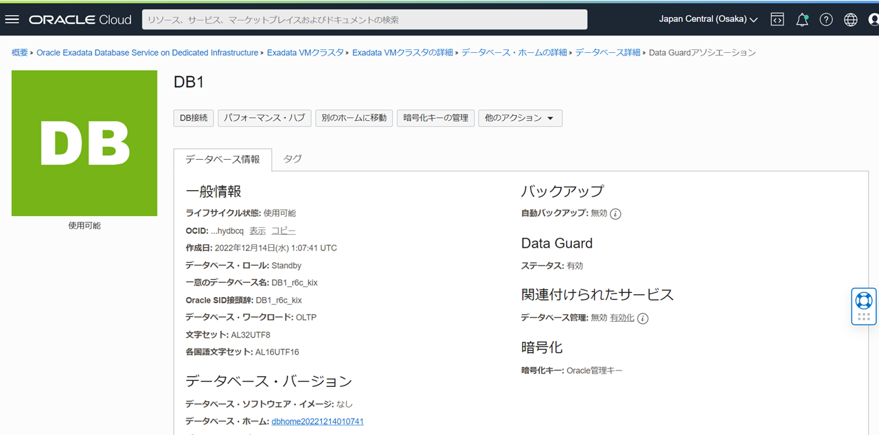Viewport: 879px width, 435px height.
Task: Click the 暗号化キーの管理 button
Action: 435,118
